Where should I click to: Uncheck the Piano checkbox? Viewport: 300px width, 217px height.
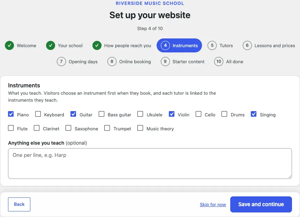point(11,114)
